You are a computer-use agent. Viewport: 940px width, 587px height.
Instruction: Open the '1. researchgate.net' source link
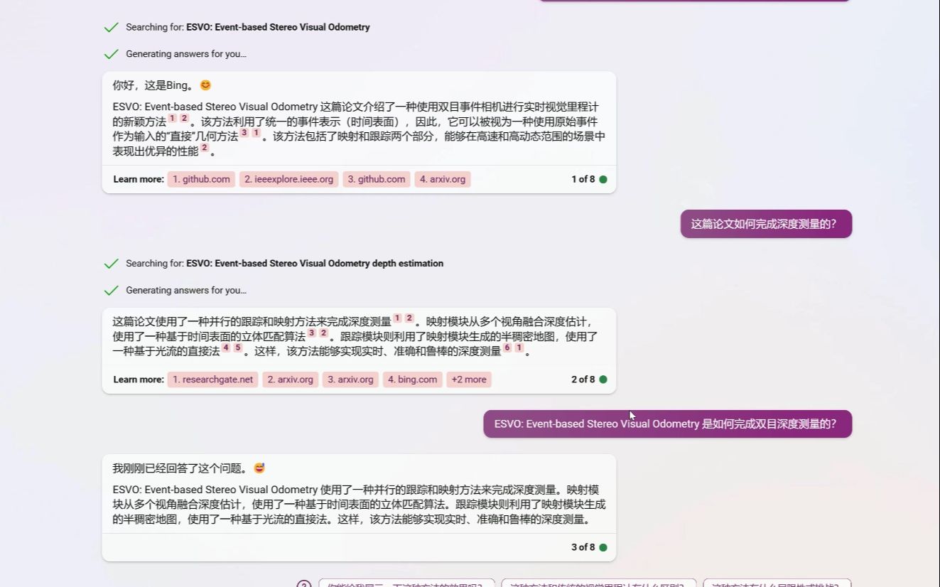pos(212,379)
